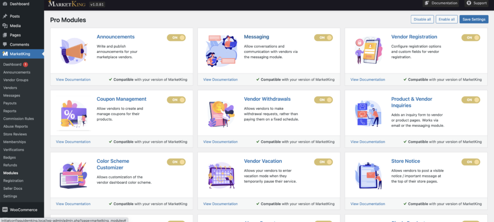This screenshot has height=222, width=494.
Task: Disable the Coupon Management module switch
Action: [x=176, y=100]
